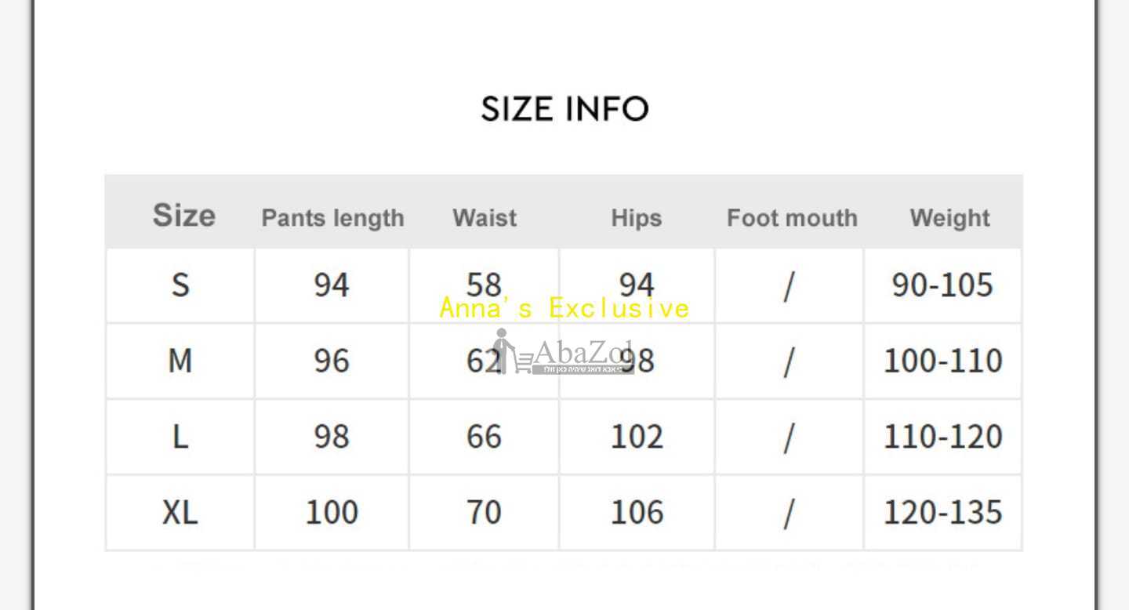
Task: Select the XL size row label
Action: tap(180, 513)
